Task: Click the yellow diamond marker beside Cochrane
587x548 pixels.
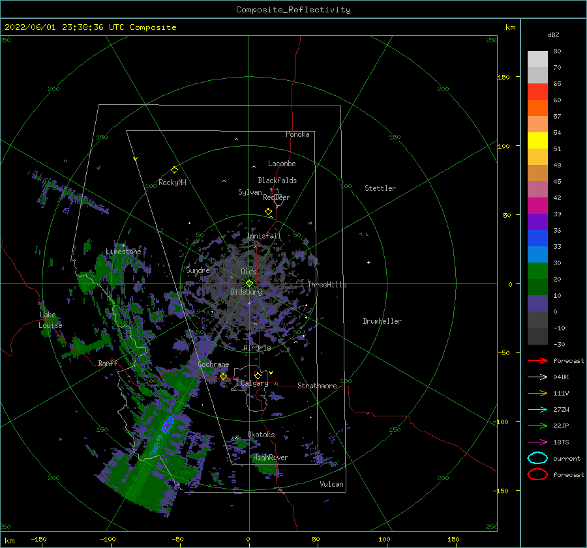Action: (224, 376)
